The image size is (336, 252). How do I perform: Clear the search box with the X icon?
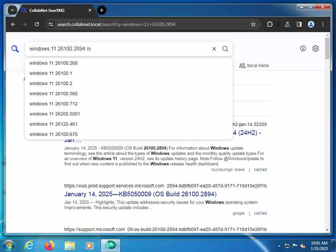(x=214, y=49)
